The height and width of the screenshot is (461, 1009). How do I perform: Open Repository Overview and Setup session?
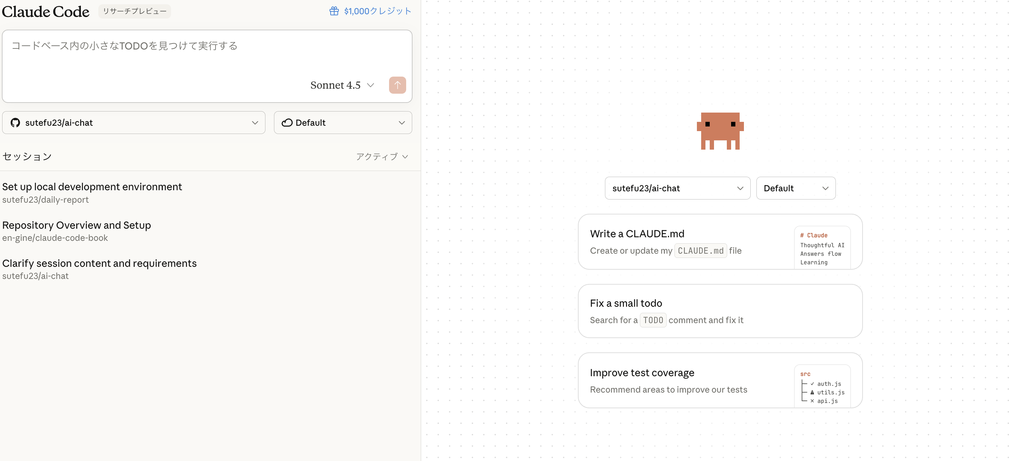point(76,225)
